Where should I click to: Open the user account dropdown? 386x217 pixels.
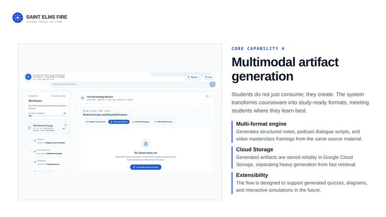point(193,77)
